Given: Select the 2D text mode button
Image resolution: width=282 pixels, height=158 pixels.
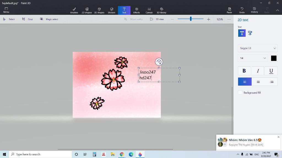Looking at the screenshot, I should point(242,33).
